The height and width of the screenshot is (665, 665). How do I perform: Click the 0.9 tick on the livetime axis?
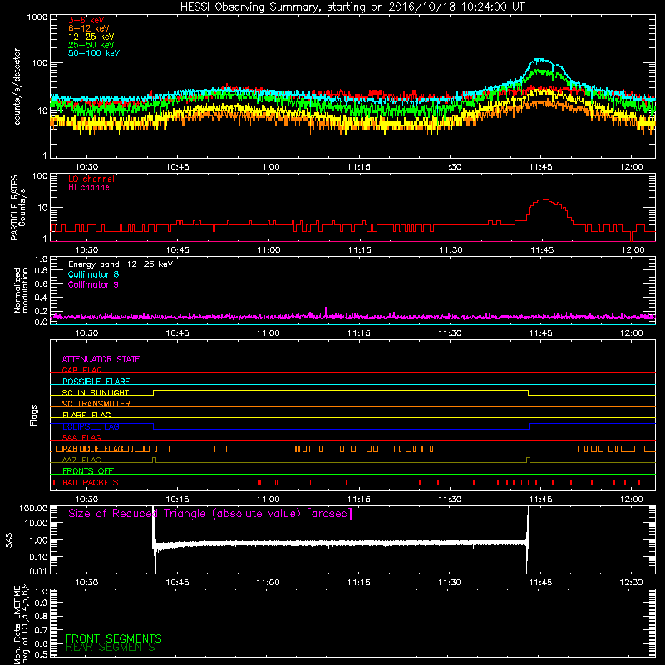41,603
